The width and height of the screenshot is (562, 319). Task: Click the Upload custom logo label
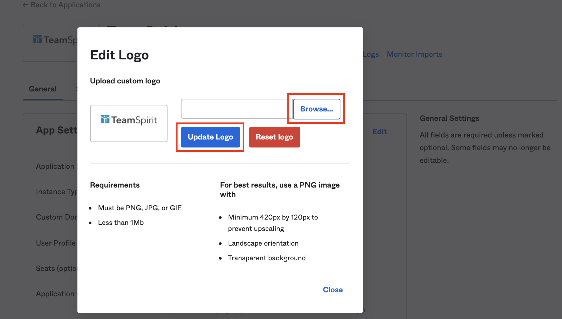point(125,81)
